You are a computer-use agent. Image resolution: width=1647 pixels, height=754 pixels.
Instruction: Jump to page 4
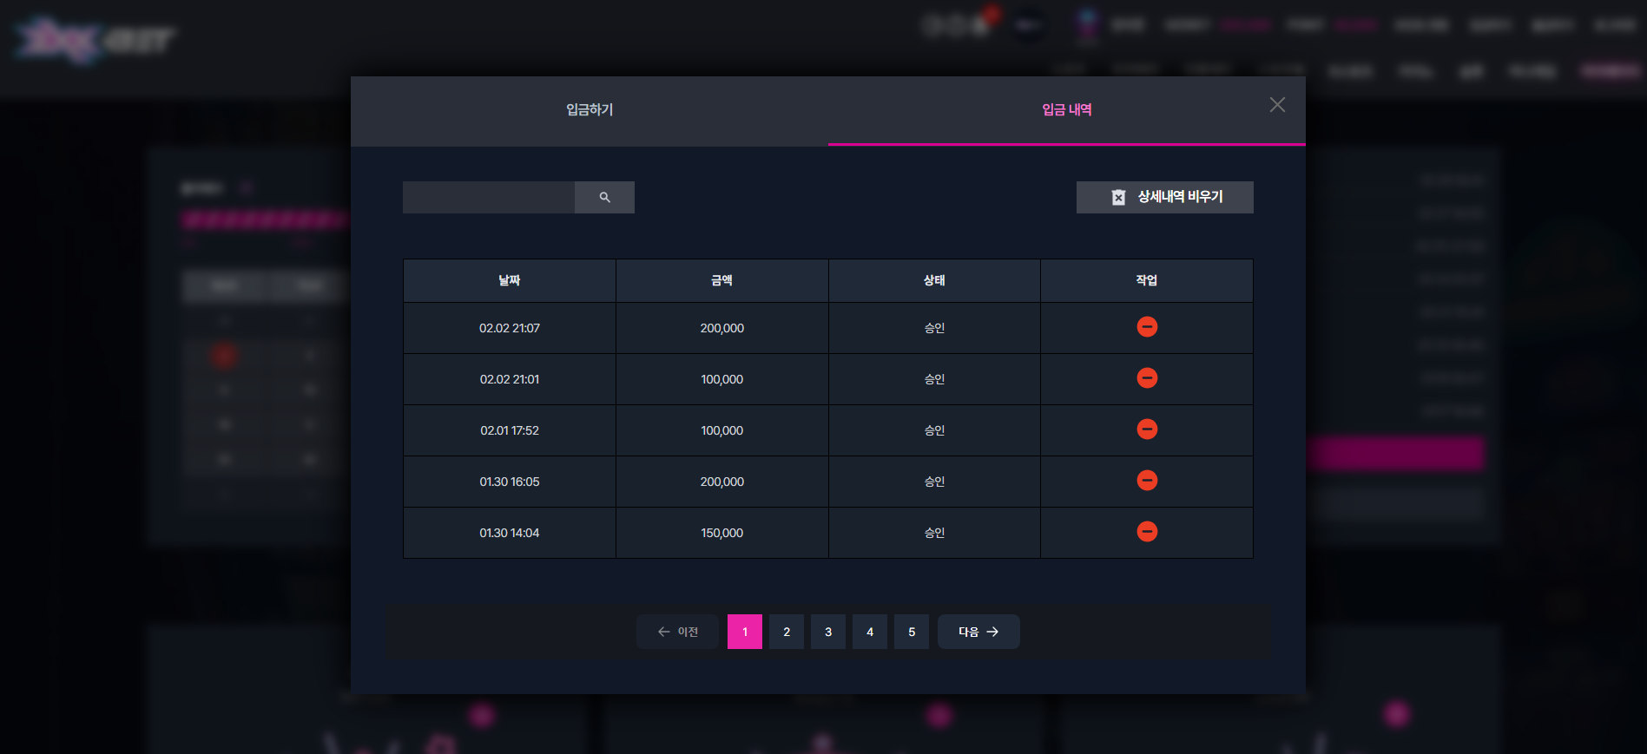coord(870,632)
